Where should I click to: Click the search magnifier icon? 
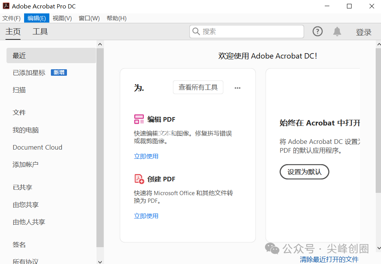(x=196, y=31)
